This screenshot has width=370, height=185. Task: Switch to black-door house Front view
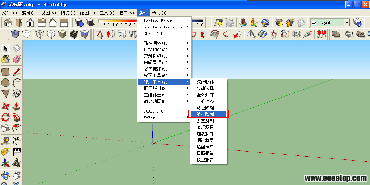tap(30, 23)
